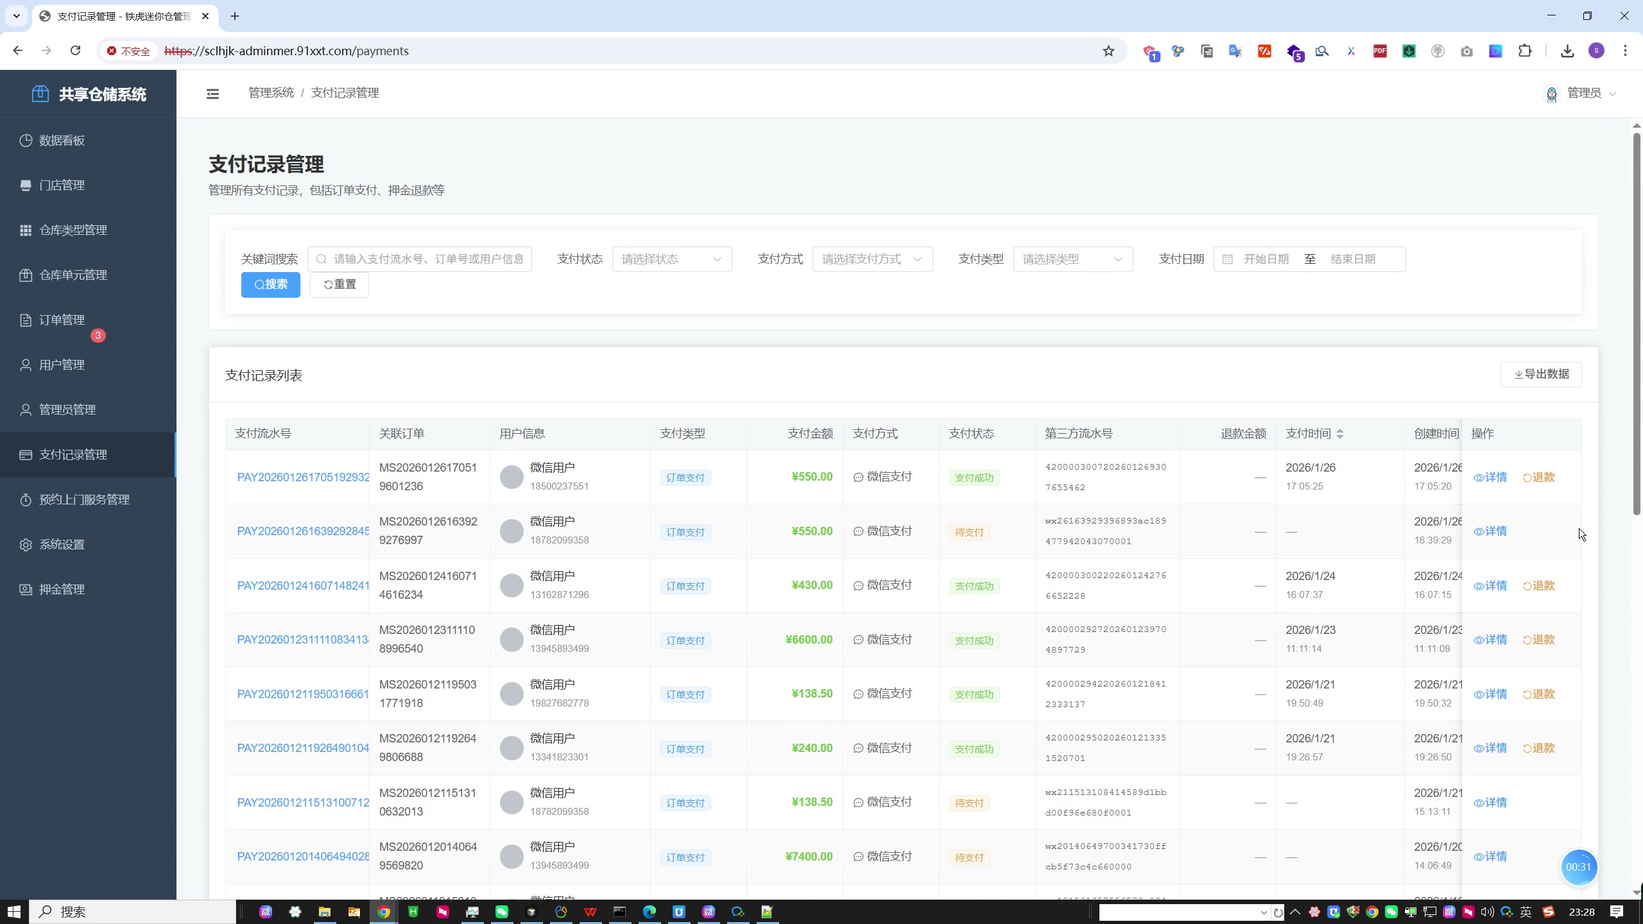Open 数据看板 dashboard in sidebar
1643x924 pixels.
[62, 141]
